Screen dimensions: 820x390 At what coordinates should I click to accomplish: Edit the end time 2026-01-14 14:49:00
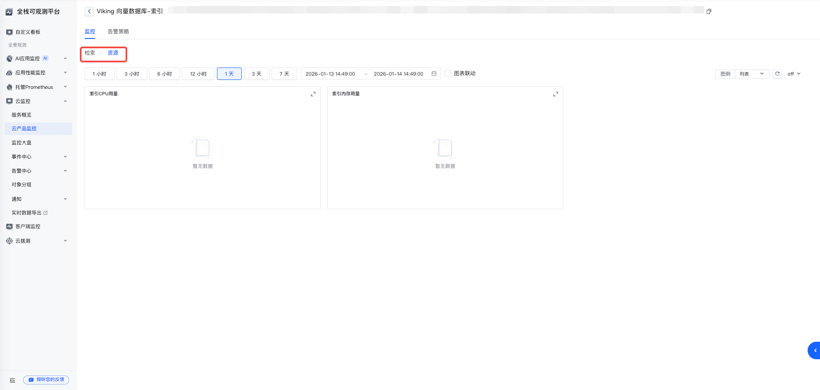pos(398,74)
